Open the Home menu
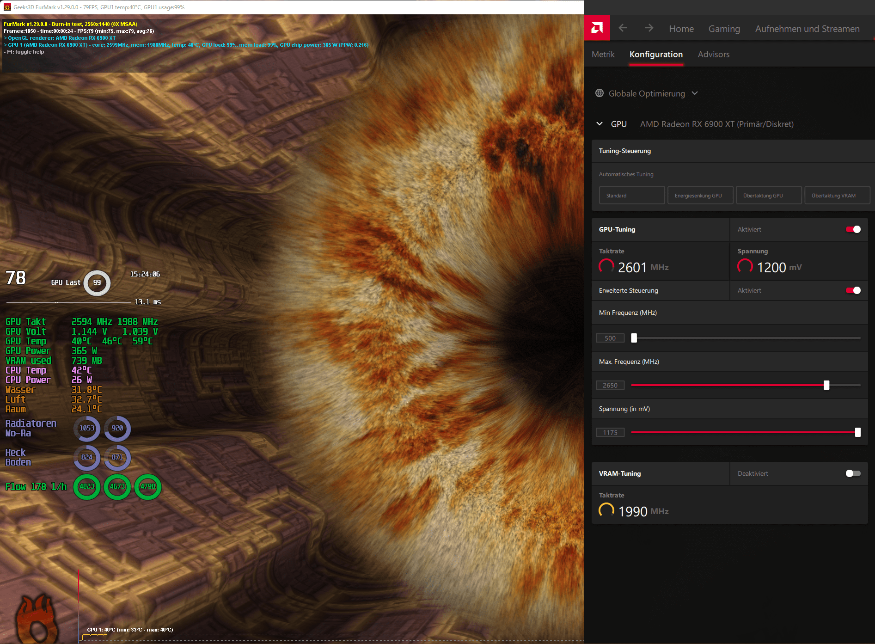Image resolution: width=875 pixels, height=644 pixels. point(681,29)
